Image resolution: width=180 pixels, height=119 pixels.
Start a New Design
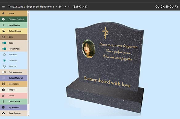[x=14, y=25]
